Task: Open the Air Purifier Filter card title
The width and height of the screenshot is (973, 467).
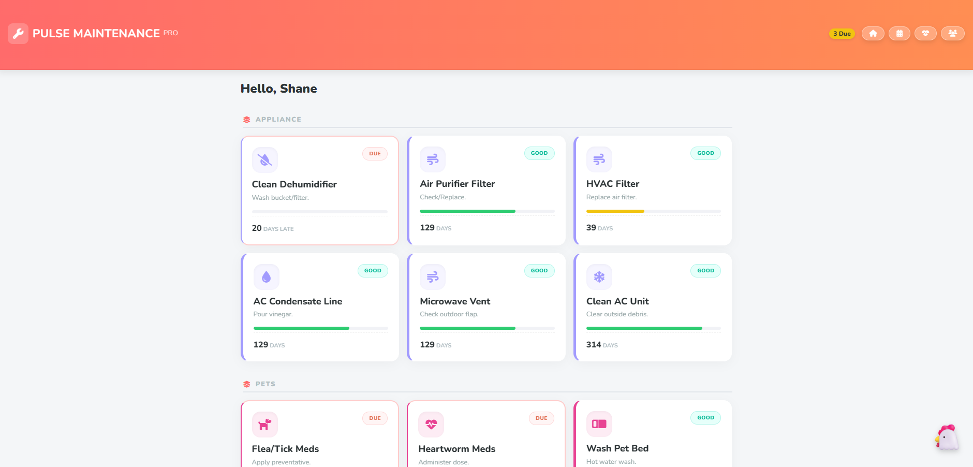Action: tap(457, 184)
